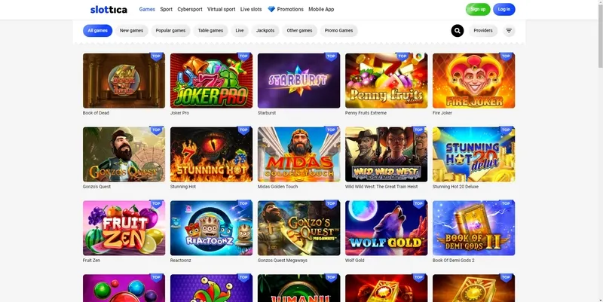Click the Reactoonz game thumbnail
The image size is (603, 302).
[211, 227]
